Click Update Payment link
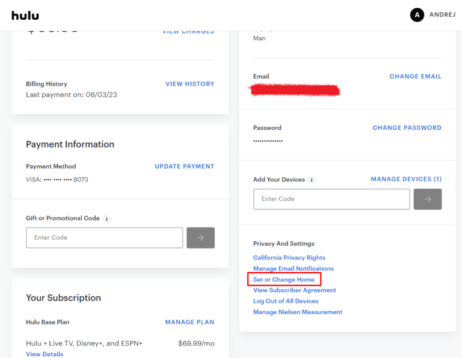This screenshot has width=462, height=358. (184, 166)
